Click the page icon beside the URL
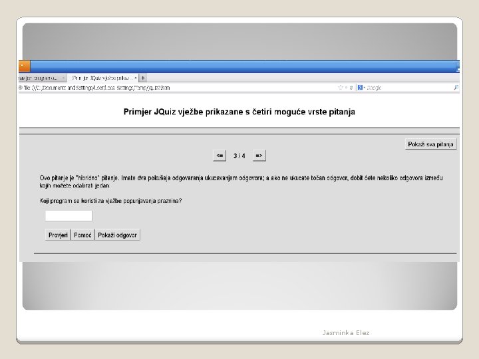The image size is (479, 359). point(21,88)
